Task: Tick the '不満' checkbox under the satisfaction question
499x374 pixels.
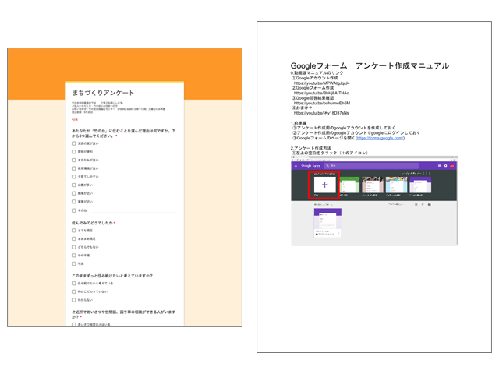Action: (74, 263)
